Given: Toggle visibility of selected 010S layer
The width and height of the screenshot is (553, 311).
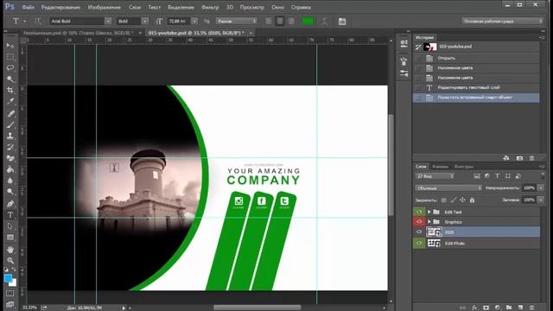Looking at the screenshot, I should point(419,232).
